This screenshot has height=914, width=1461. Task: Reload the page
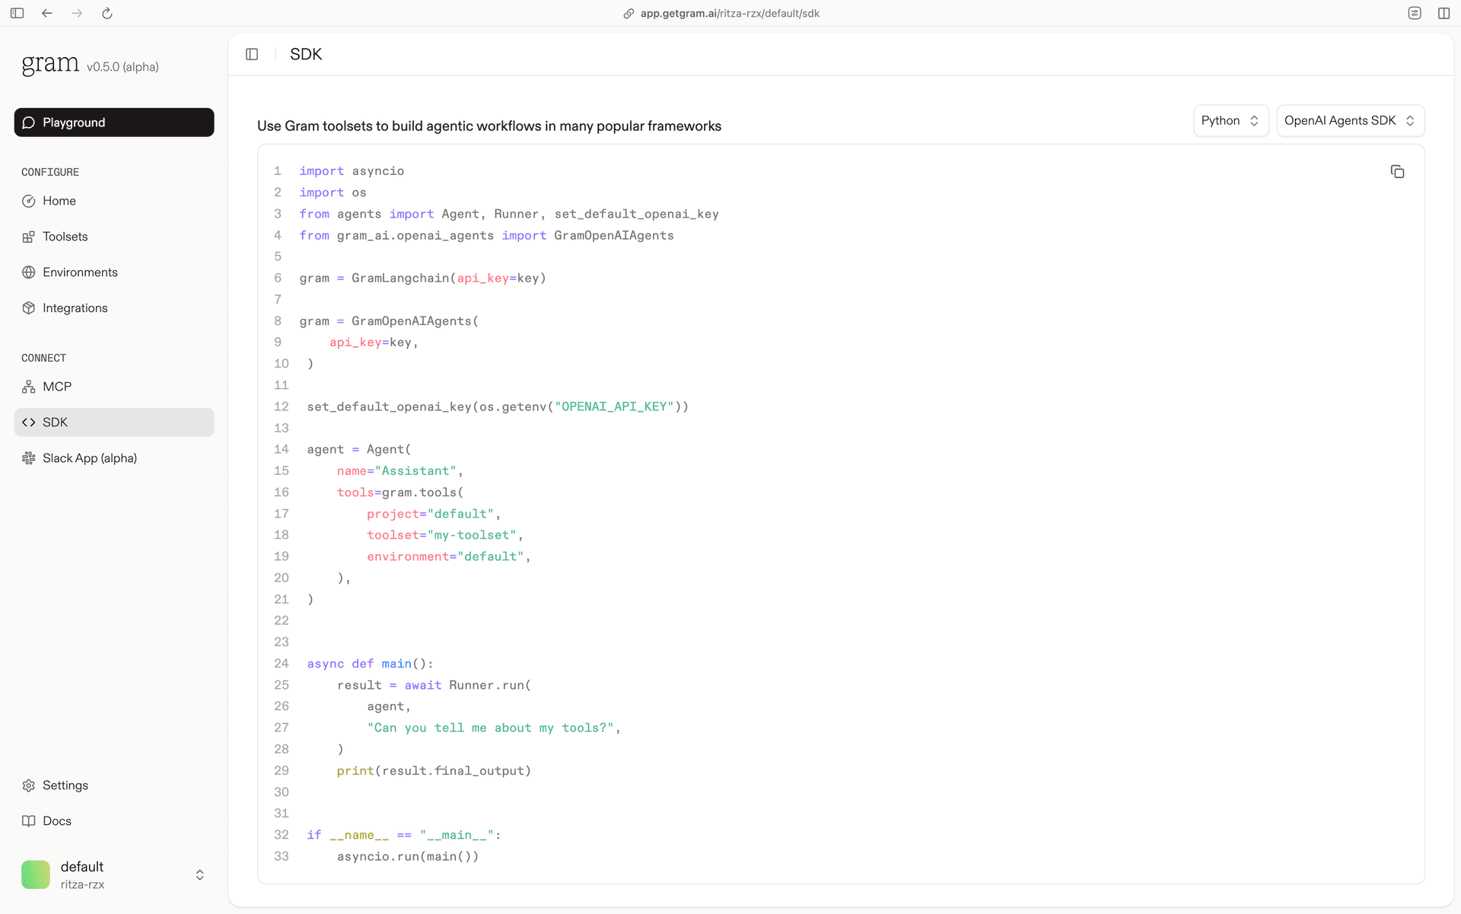point(107,13)
